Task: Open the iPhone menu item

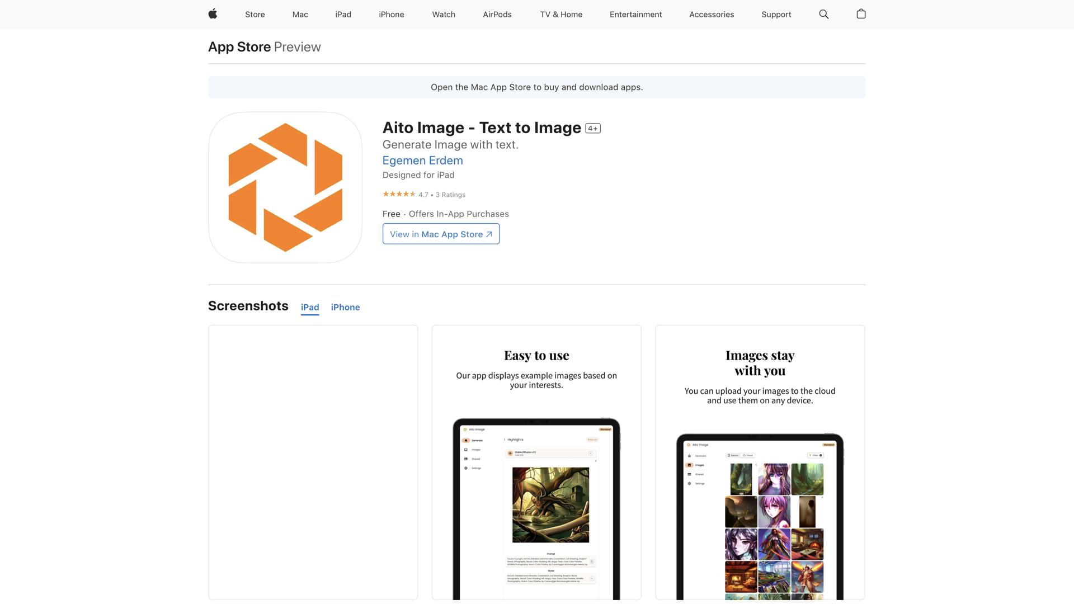Action: (x=392, y=14)
